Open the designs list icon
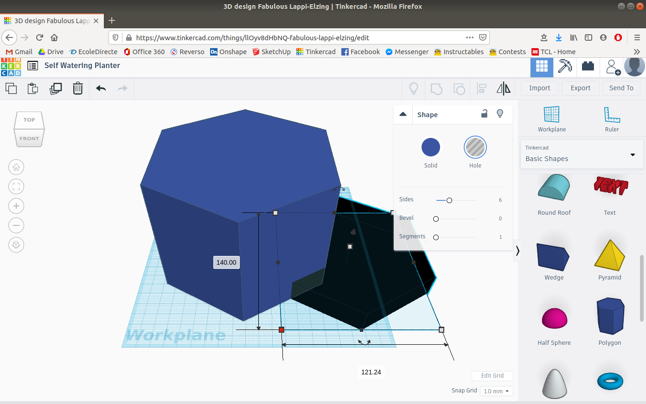The width and height of the screenshot is (646, 404). coord(32,66)
